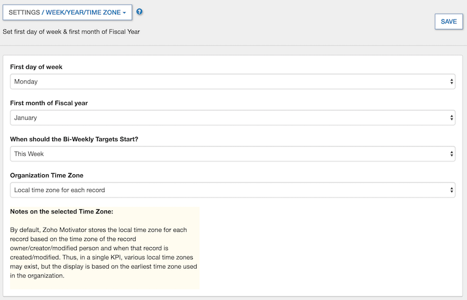Save the week and time zone settings
Screen dimensions: 467x300
pyautogui.click(x=449, y=21)
